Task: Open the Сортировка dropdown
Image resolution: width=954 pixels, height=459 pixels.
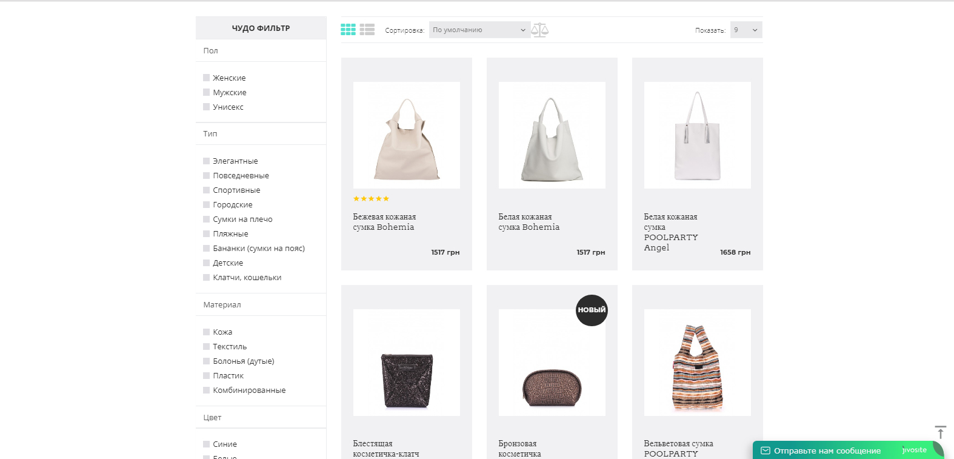Action: [479, 30]
